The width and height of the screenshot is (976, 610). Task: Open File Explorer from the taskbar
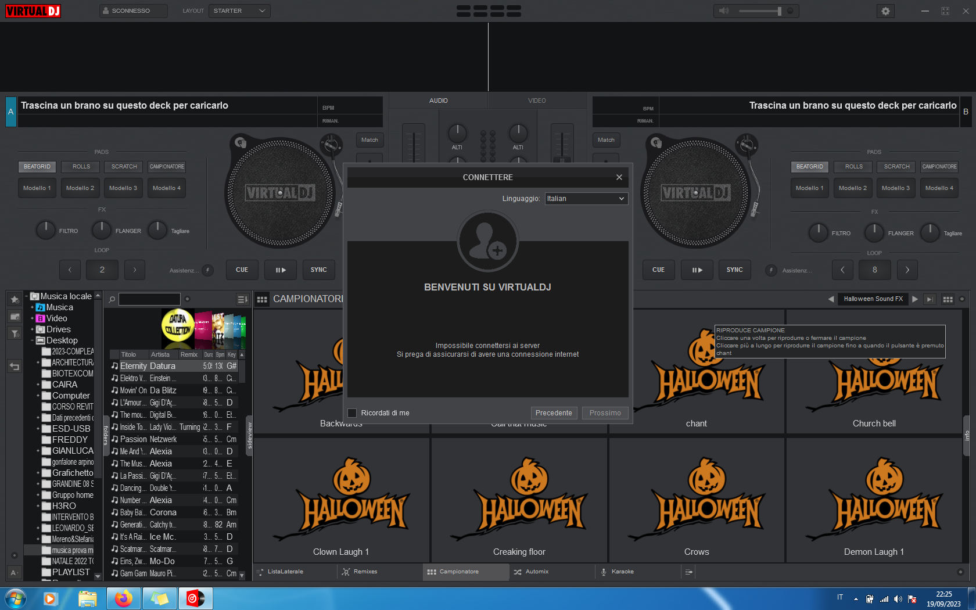[x=87, y=598]
